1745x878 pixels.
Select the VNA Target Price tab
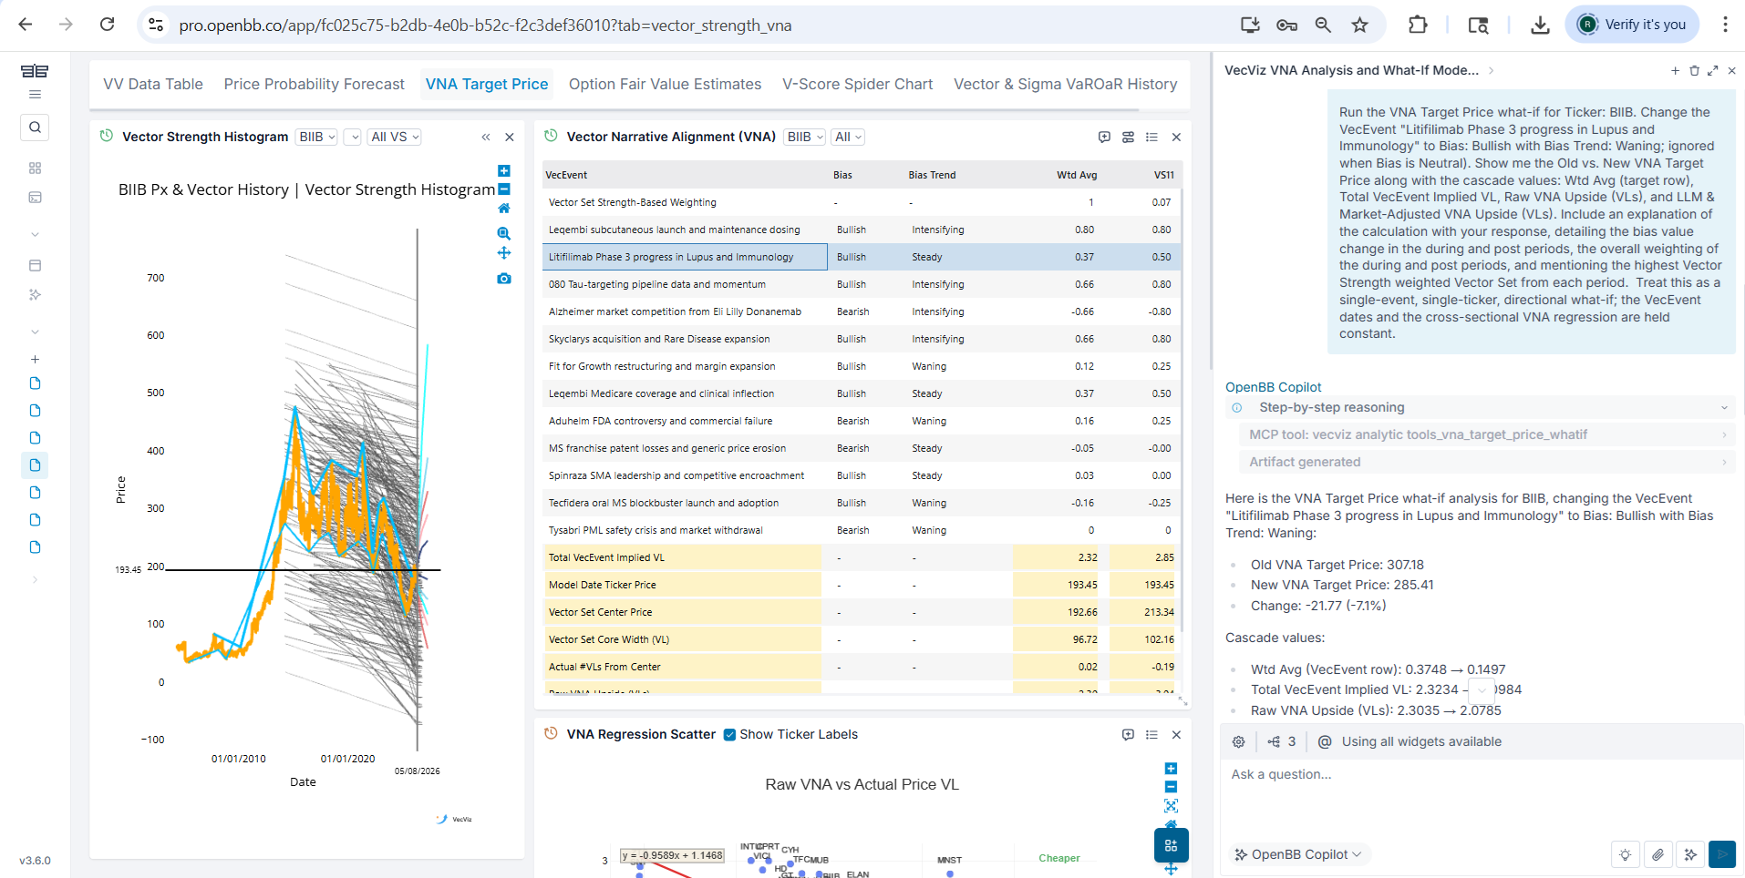pos(487,84)
